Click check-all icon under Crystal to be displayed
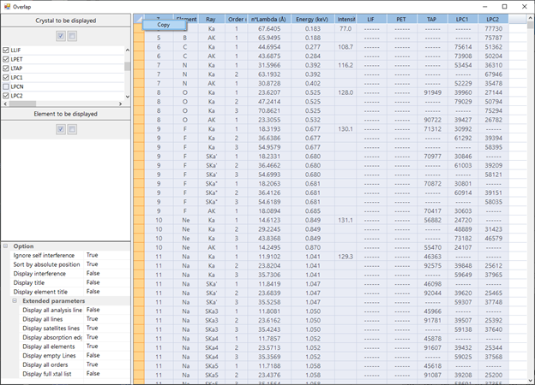This screenshot has height=385, width=535. (59, 36)
